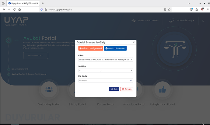Image resolution: width=210 pixels, height=125 pixels.
Task: Open the Firefox hamburger menu
Action: pos(208,9)
